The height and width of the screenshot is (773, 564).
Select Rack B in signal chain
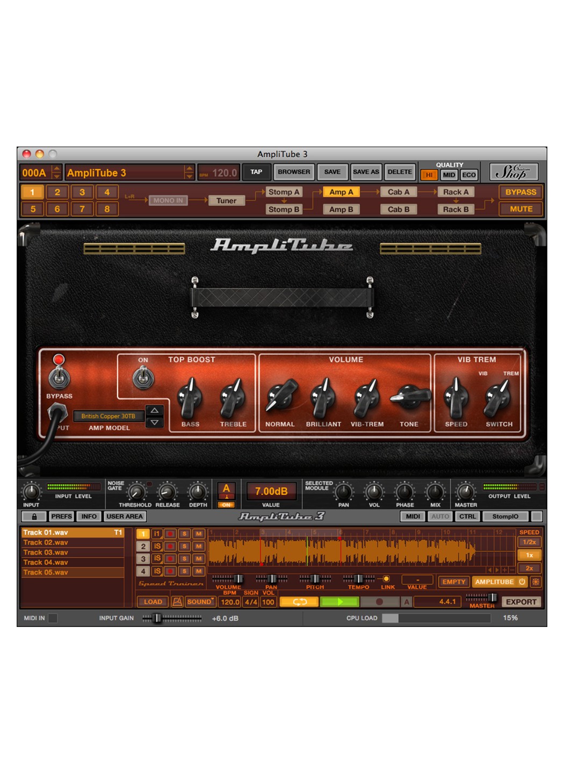[x=455, y=209]
